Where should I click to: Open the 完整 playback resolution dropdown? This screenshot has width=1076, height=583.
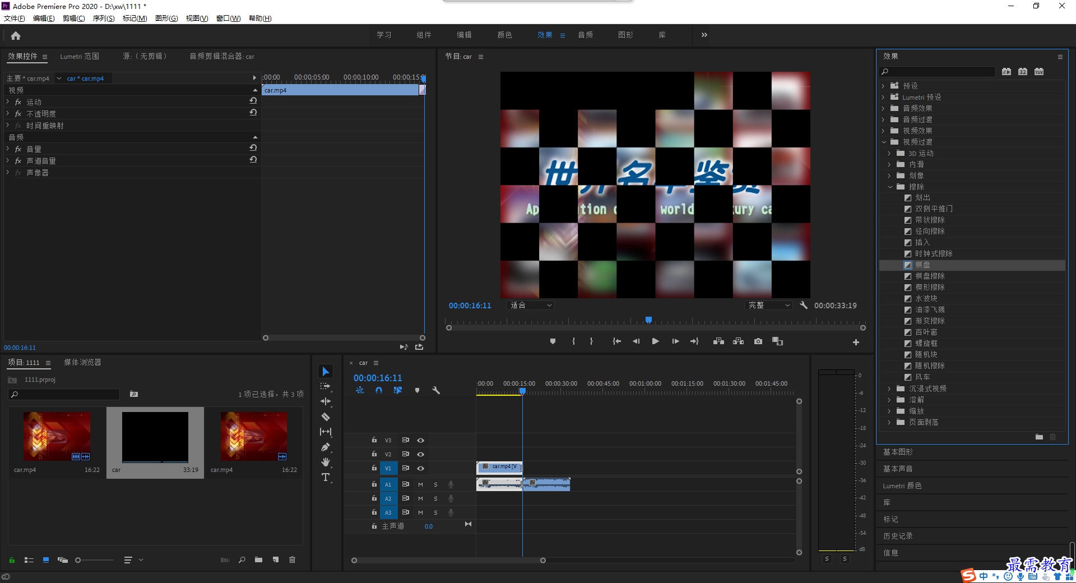click(x=769, y=305)
